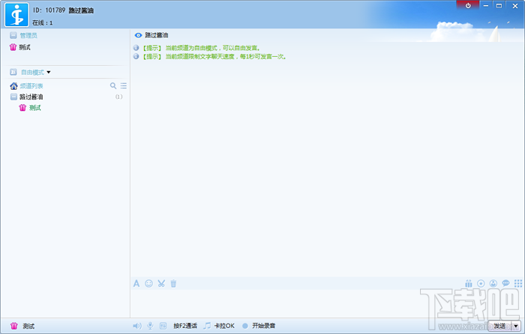The image size is (525, 334).
Task: Click the ID: 101789 channel header text
Action: coord(49,10)
